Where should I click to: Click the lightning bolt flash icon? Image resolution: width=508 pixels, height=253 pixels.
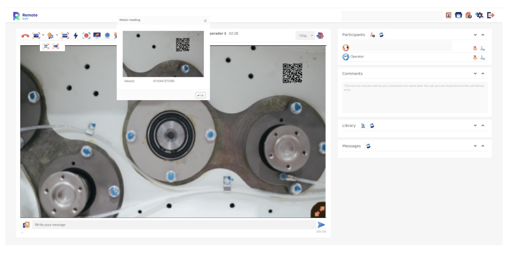tap(76, 36)
